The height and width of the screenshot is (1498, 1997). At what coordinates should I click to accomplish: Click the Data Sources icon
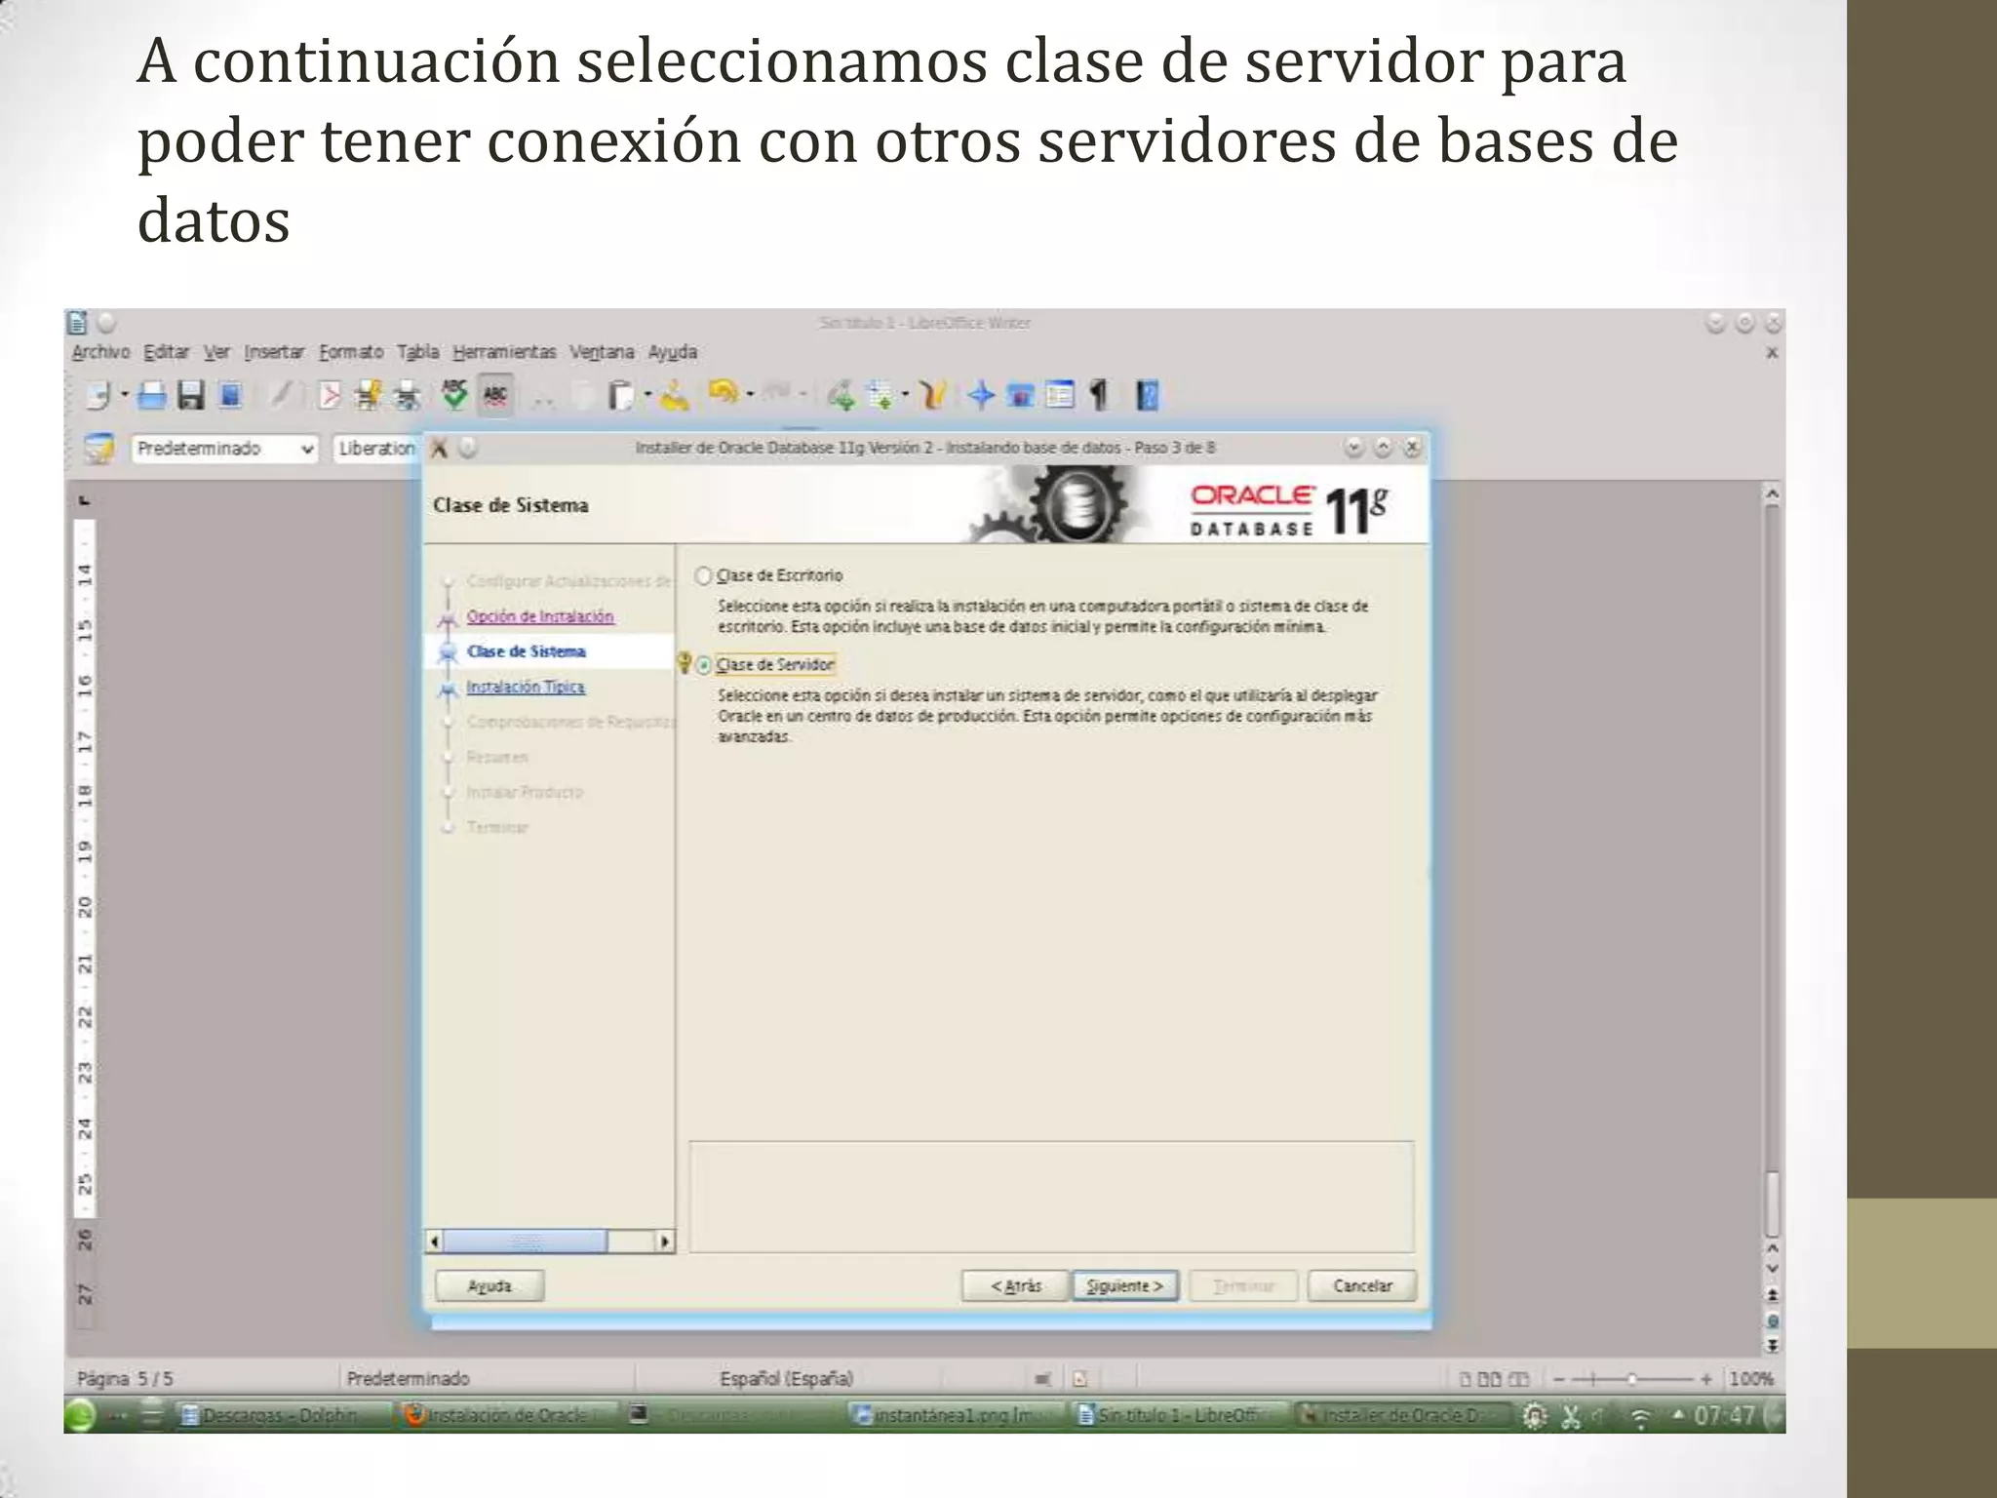click(1059, 395)
